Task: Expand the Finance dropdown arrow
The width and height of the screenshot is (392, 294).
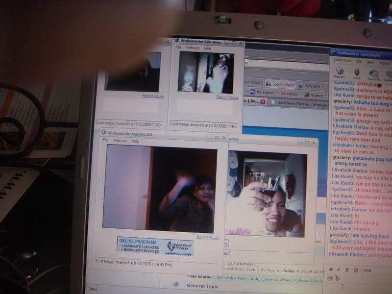Action: tap(325, 96)
